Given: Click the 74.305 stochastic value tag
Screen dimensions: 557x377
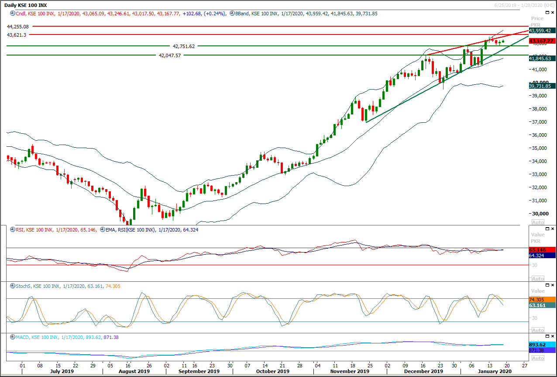Looking at the screenshot, I should (x=543, y=300).
